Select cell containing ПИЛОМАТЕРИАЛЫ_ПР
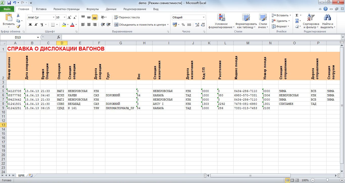 point(121,108)
